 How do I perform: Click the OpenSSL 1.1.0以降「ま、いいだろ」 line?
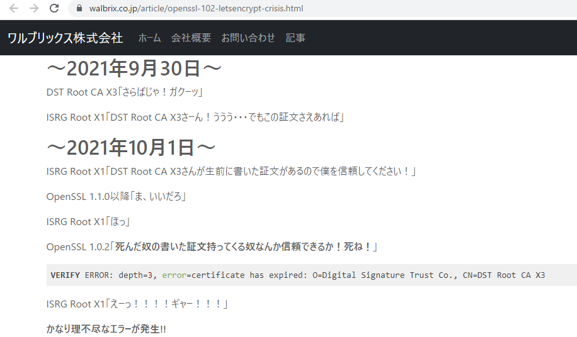[x=117, y=197]
